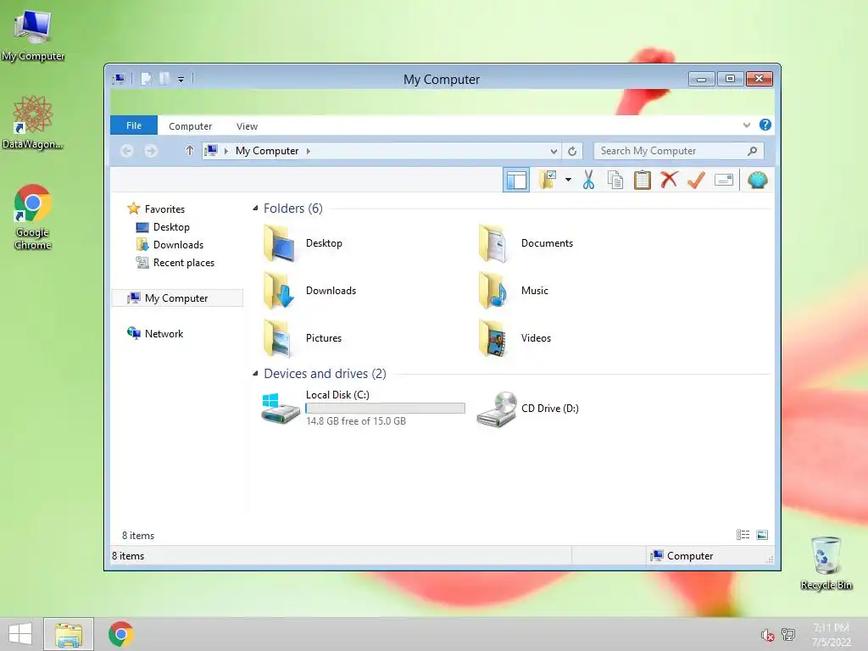Toggle the navigation pane layout button
The height and width of the screenshot is (651, 868).
(516, 180)
